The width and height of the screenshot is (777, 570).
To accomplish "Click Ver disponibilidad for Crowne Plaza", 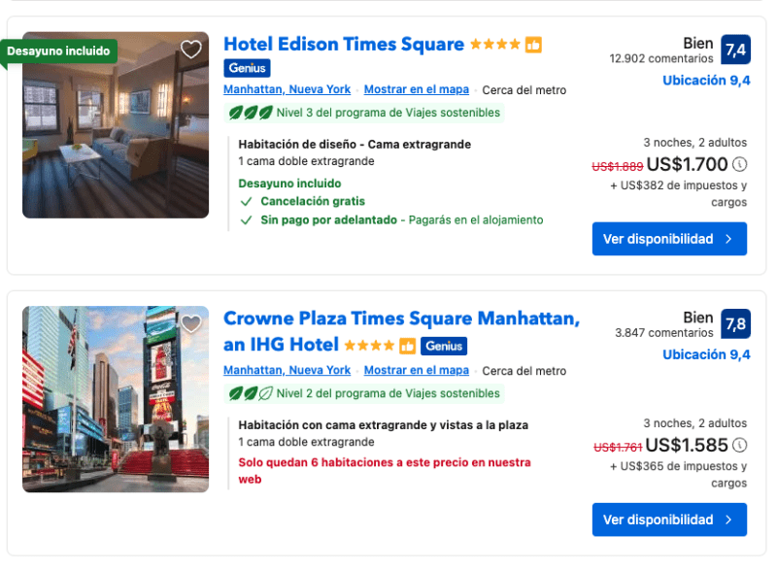I will coord(669,520).
